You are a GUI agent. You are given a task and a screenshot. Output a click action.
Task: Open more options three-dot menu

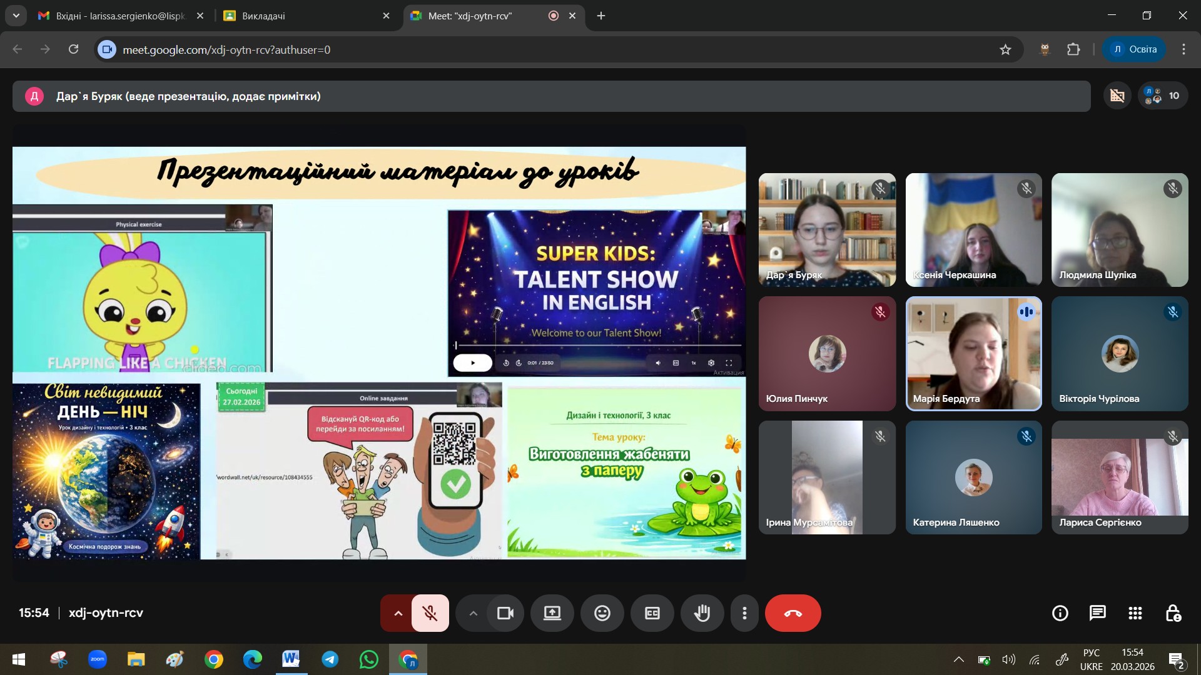point(744,613)
